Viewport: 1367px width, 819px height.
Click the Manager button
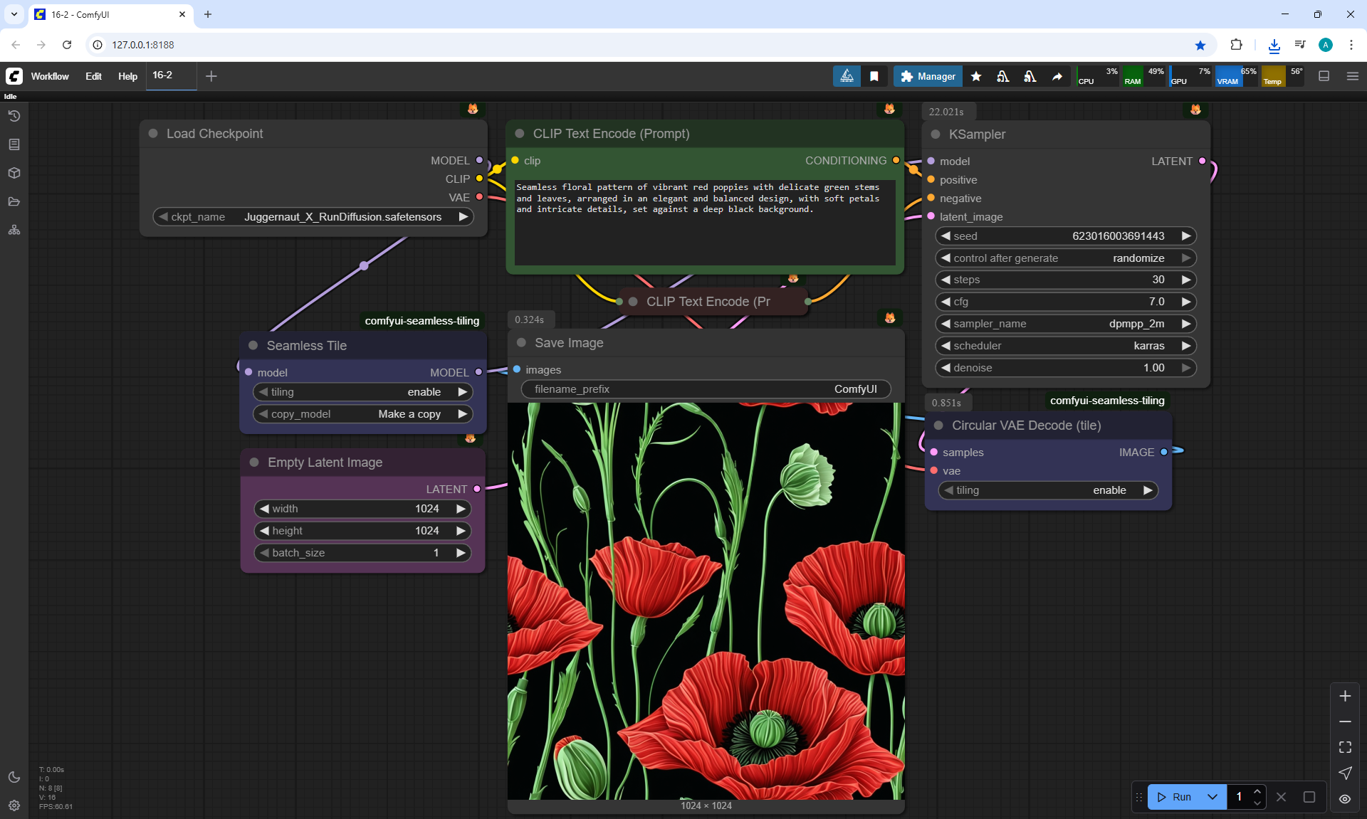click(x=928, y=76)
